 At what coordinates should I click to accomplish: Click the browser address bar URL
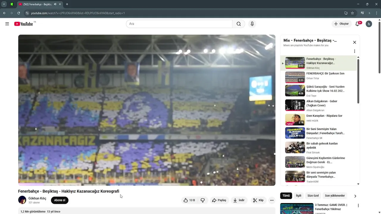(78, 13)
